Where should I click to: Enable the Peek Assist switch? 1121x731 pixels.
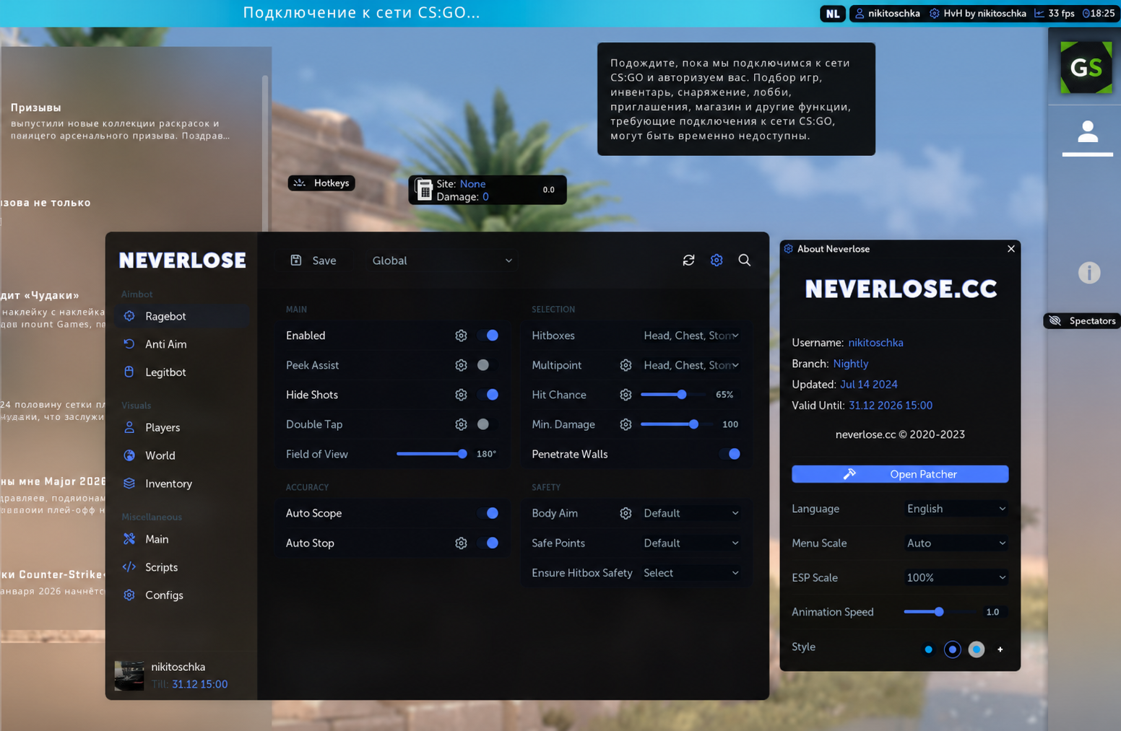point(488,365)
